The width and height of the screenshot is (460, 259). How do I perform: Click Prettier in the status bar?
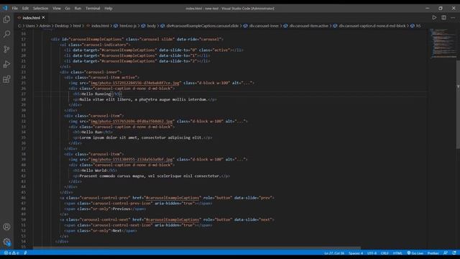tap(433, 253)
